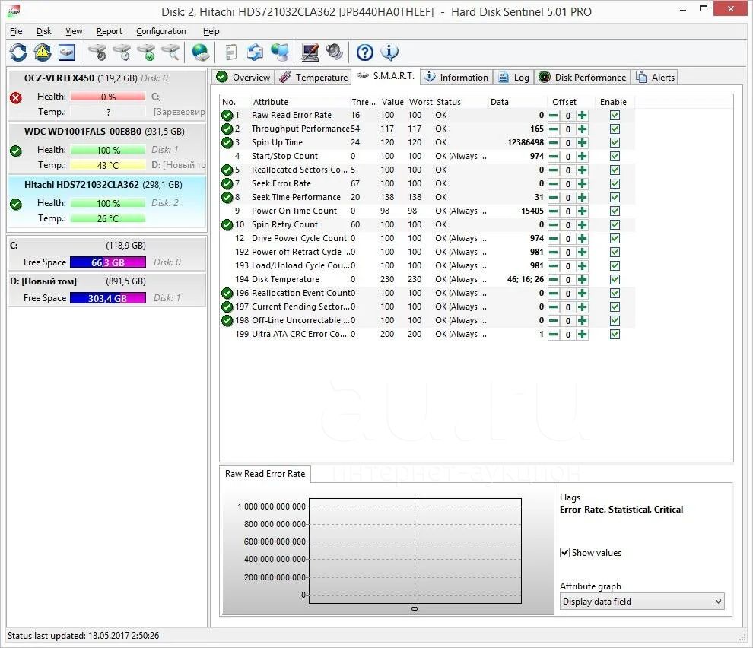Click the green status icon for Raw Read Error Rate
The image size is (753, 648).
click(x=227, y=116)
